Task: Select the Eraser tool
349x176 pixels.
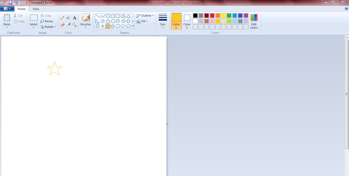Action: point(62,25)
